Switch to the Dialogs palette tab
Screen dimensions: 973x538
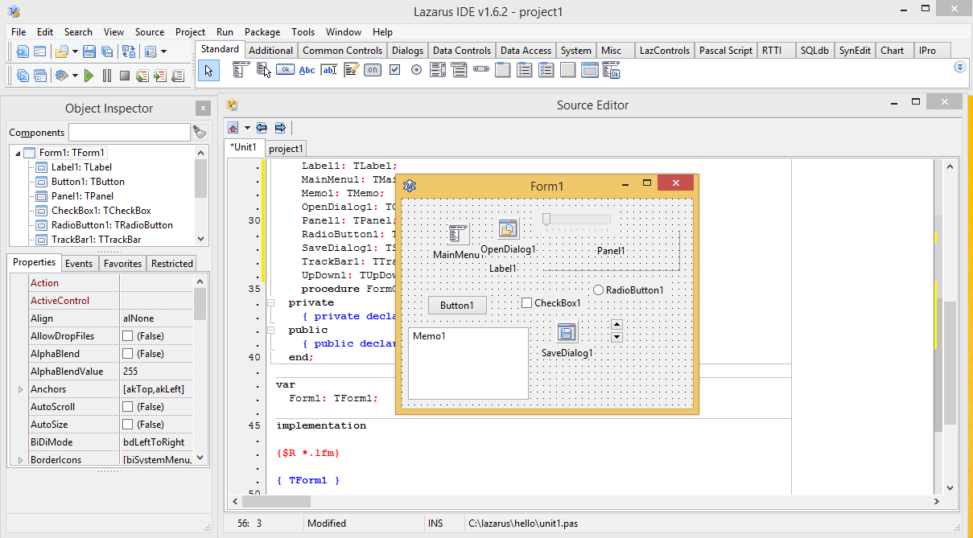407,51
